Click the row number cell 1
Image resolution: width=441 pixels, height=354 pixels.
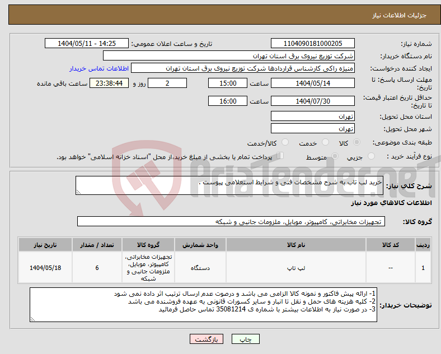tap(423, 268)
